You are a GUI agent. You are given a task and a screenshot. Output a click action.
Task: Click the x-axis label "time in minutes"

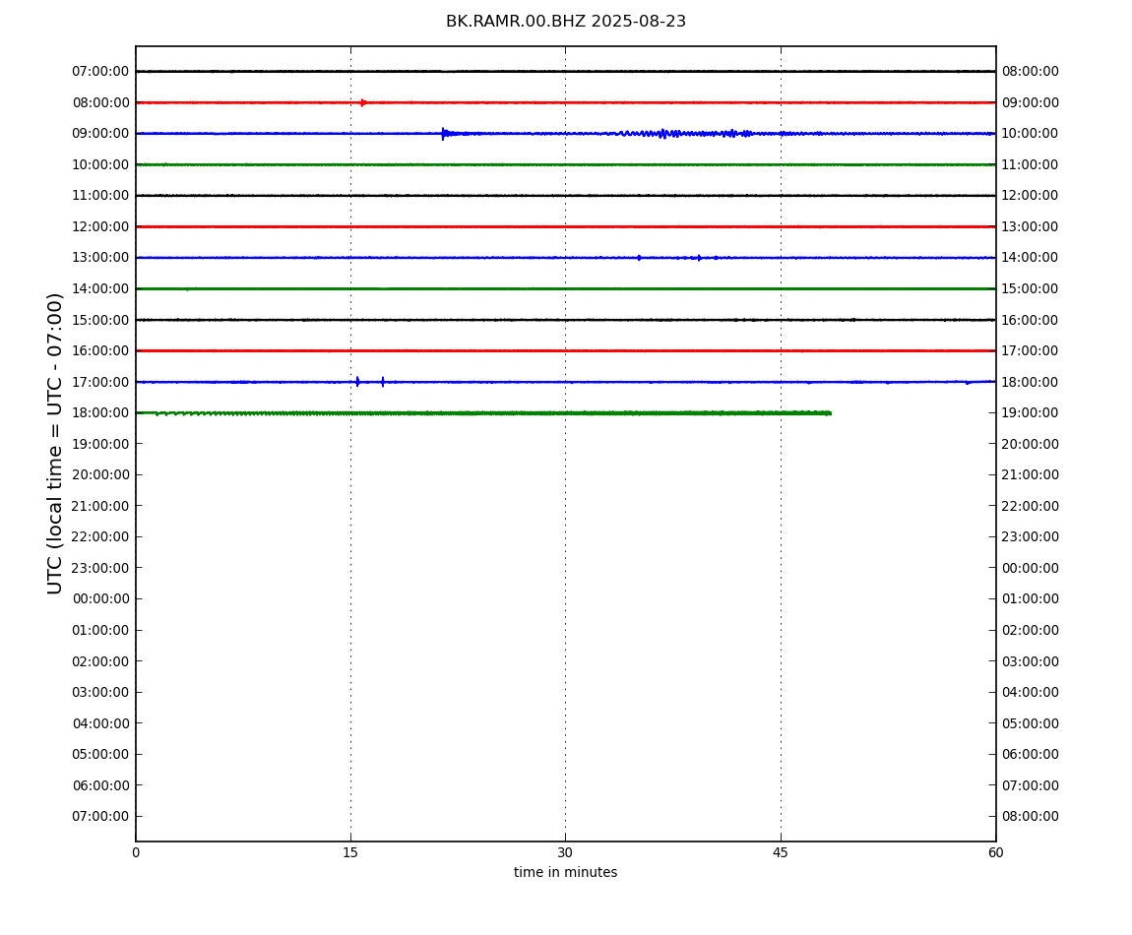[x=565, y=872]
